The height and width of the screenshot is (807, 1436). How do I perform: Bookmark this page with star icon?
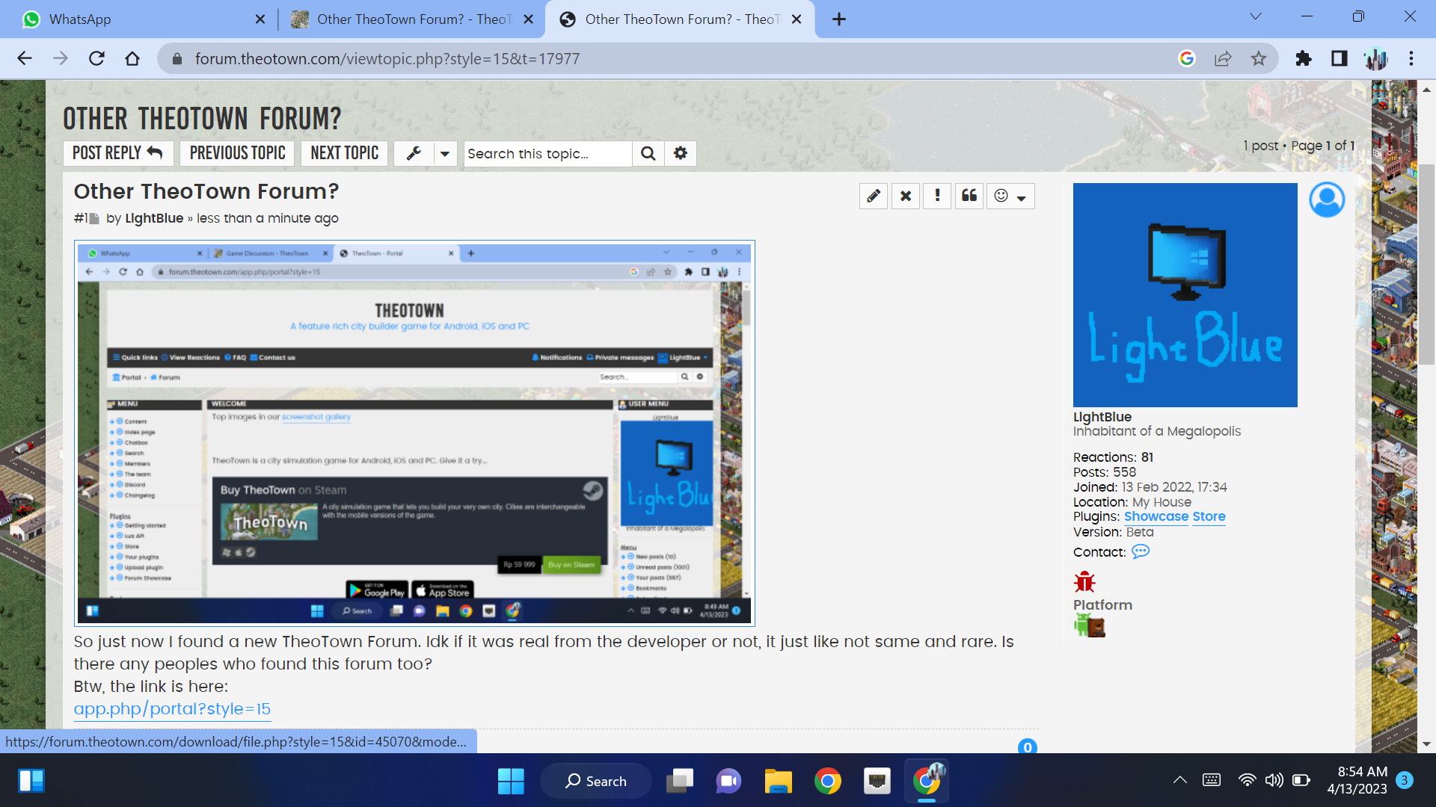coord(1259,58)
